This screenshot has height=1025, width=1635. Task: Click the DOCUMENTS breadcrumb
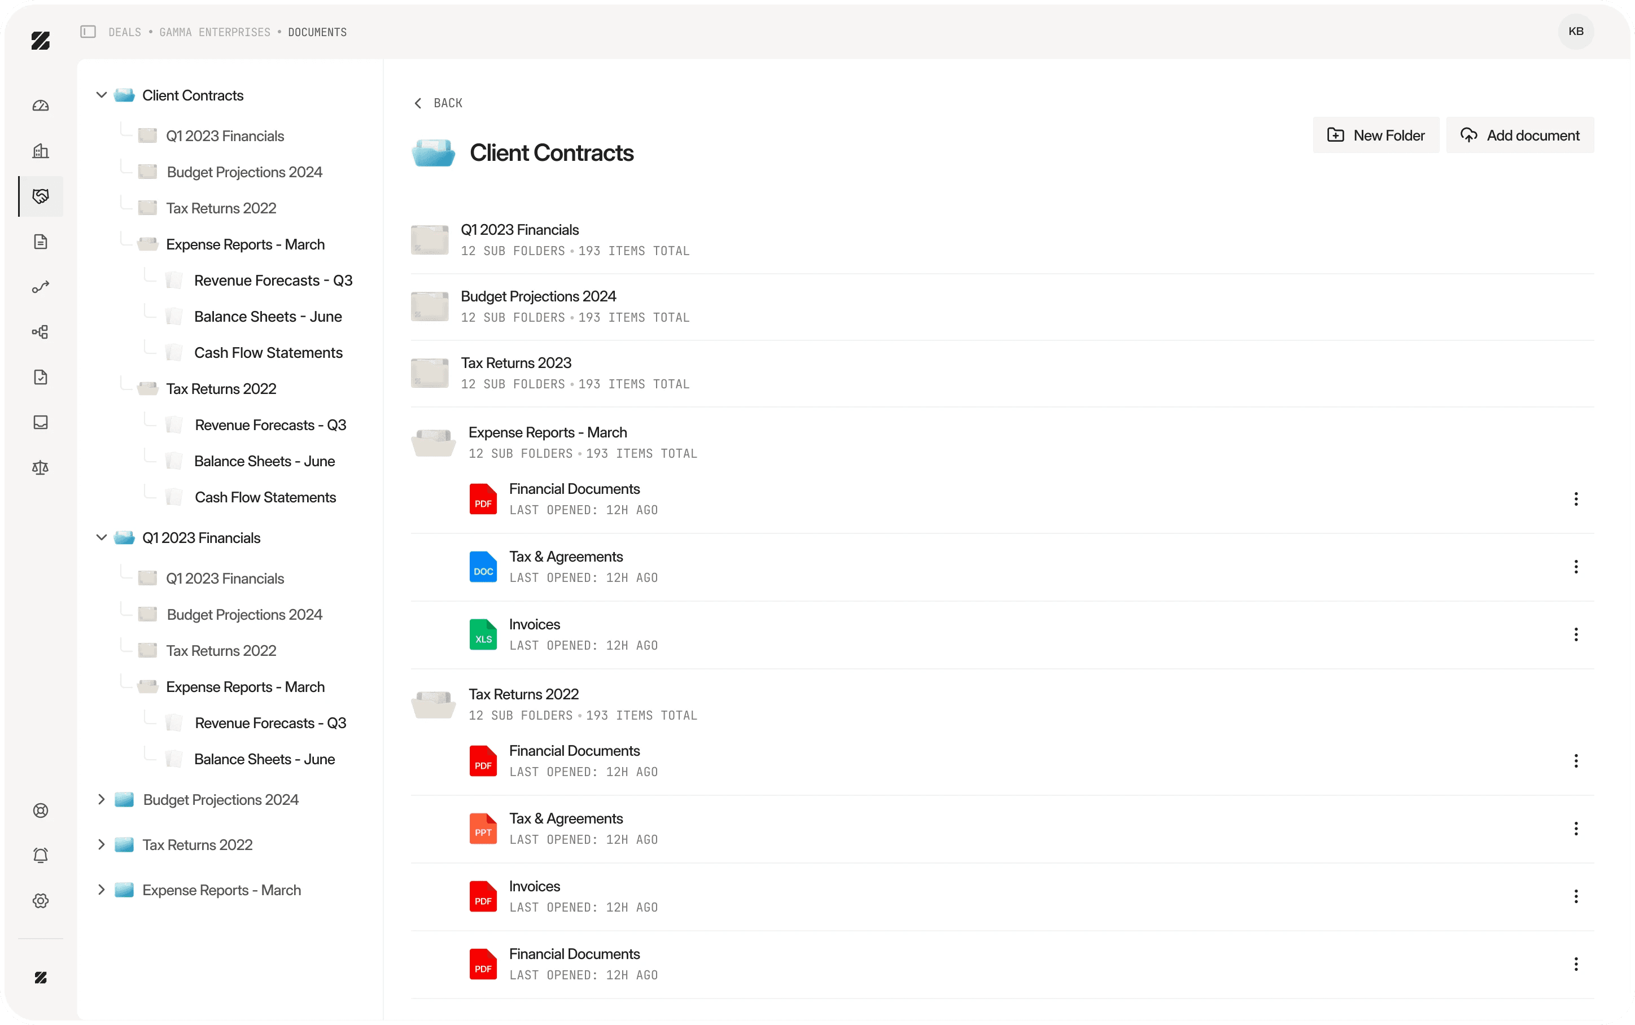(x=317, y=32)
